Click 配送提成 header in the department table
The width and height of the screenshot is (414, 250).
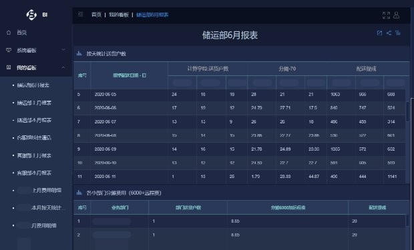coord(377,207)
